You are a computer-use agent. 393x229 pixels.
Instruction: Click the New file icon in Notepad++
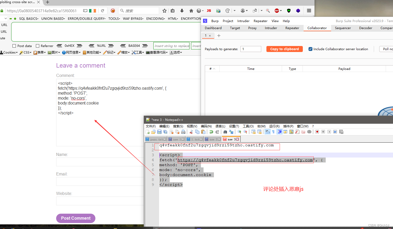coord(148,132)
